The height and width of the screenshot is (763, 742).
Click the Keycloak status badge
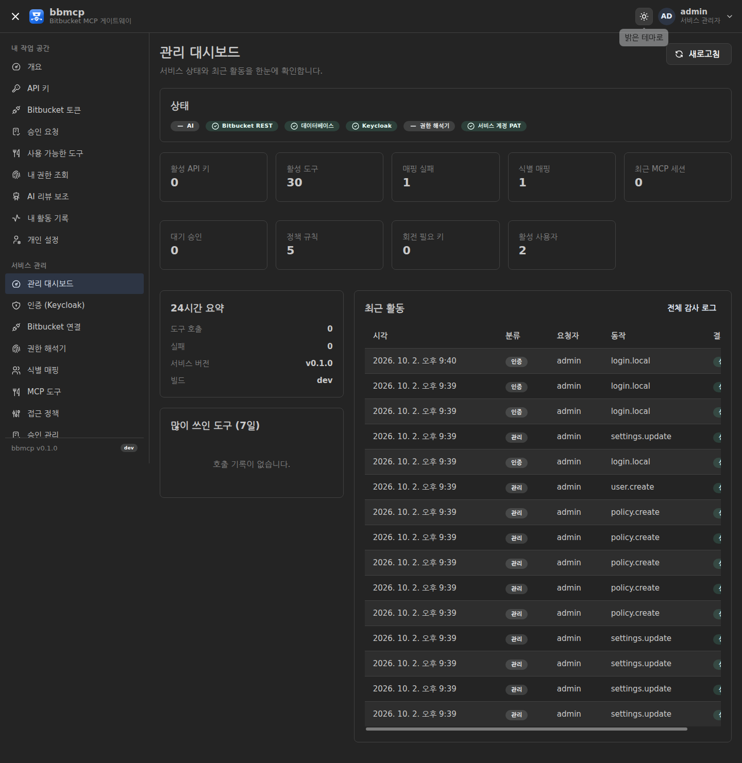point(372,126)
